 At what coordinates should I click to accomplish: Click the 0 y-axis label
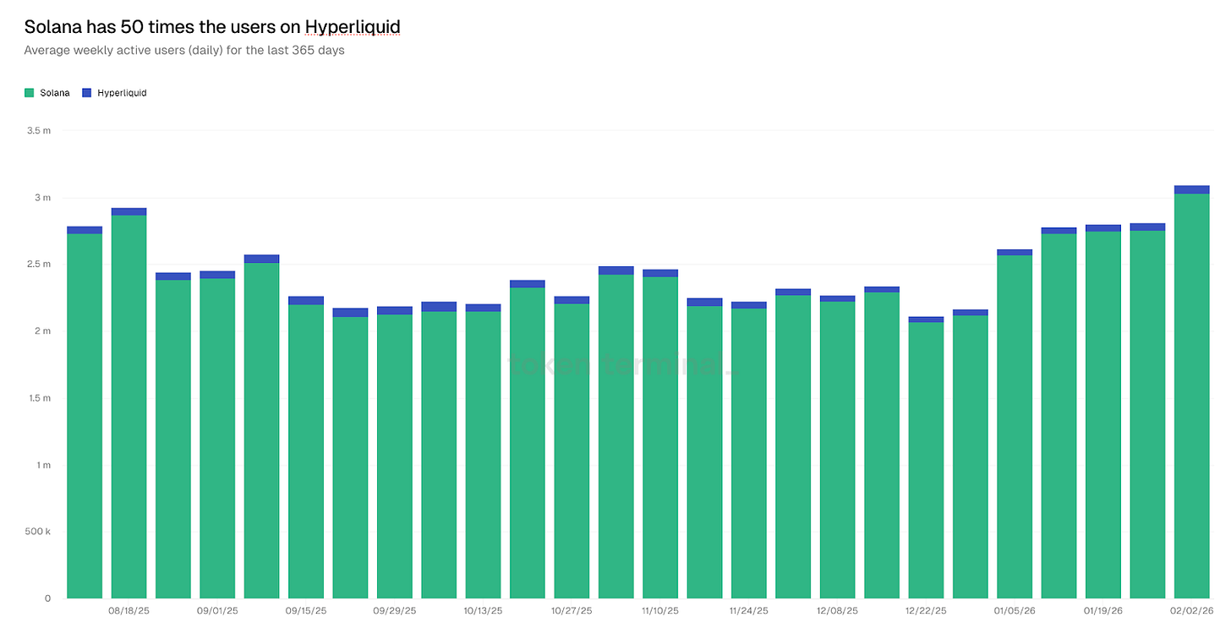pos(48,598)
